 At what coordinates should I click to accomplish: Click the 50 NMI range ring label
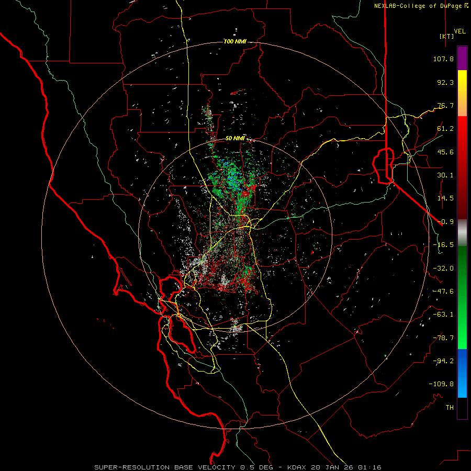tap(235, 139)
